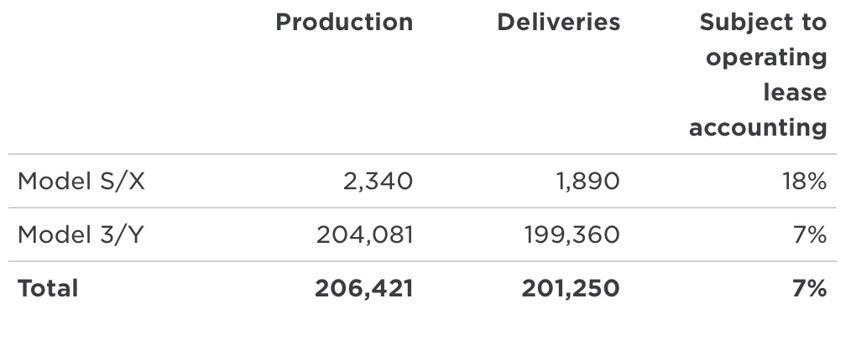Screen dimensions: 851x345
Task: Click the word "operating" in the header
Action: tap(766, 58)
